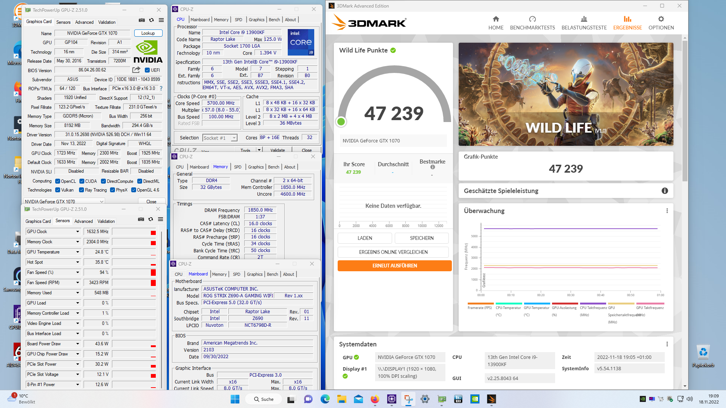Viewport: 726px width, 408px height.
Task: Click the refresh icon in the GPU-Z Sensors window
Action: (x=150, y=219)
